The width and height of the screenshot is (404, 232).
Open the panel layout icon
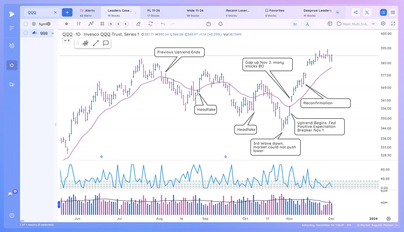click(x=330, y=24)
